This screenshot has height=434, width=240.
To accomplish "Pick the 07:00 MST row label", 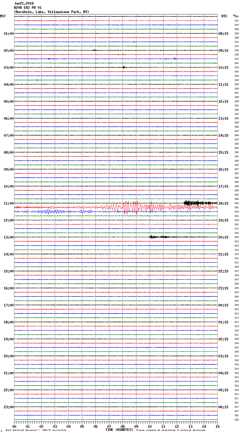I will [x=8, y=136].
